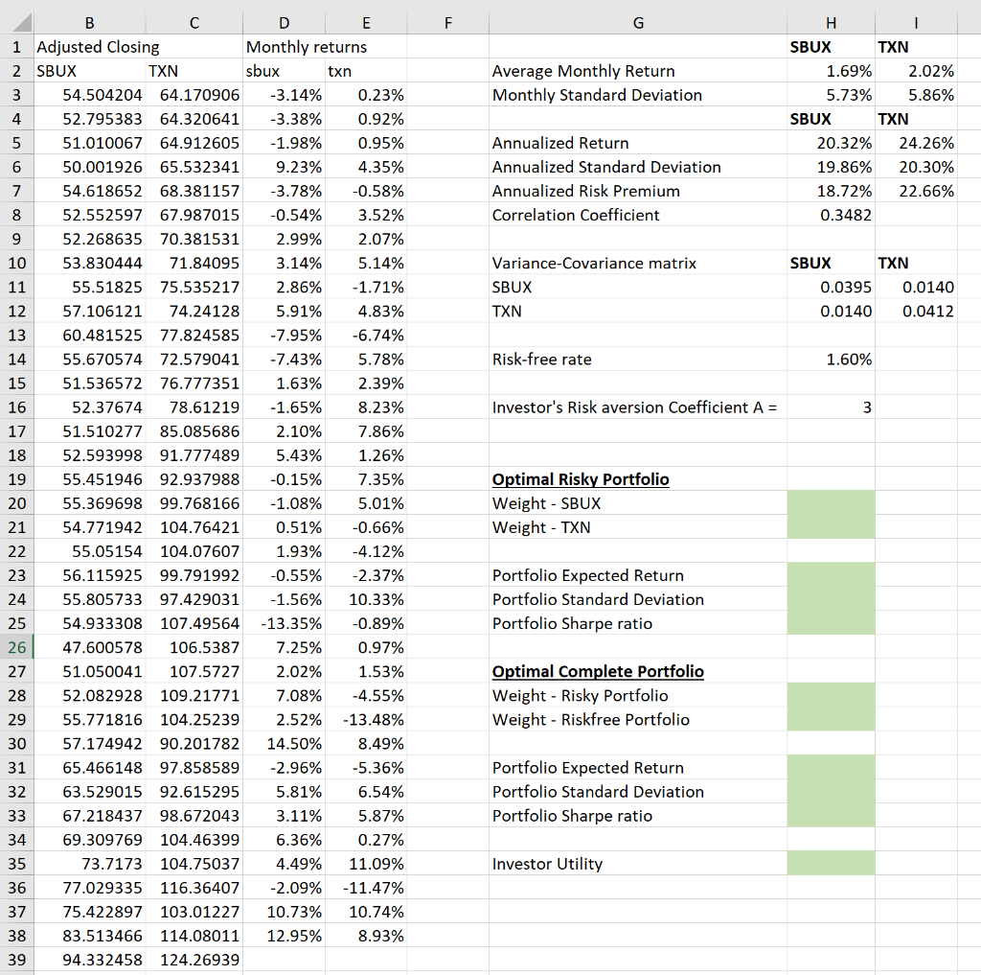Select the TXN Annualized Risk Premium 22.66% cell
Image resolution: width=981 pixels, height=975 pixels.
pos(915,191)
